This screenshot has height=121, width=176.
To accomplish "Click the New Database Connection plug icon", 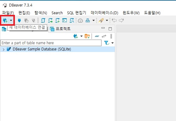I will (5, 20).
